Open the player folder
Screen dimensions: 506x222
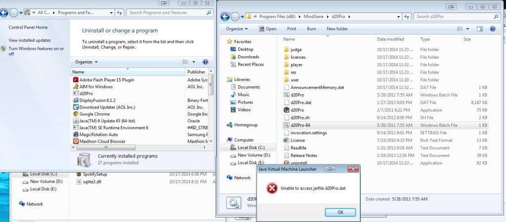tap(296, 65)
